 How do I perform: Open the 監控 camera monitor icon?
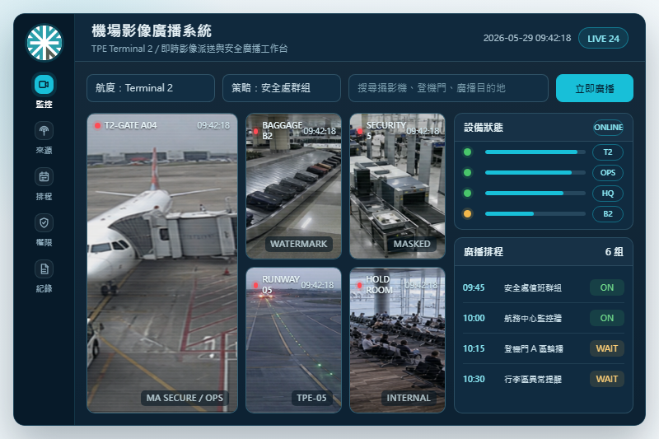coord(44,85)
